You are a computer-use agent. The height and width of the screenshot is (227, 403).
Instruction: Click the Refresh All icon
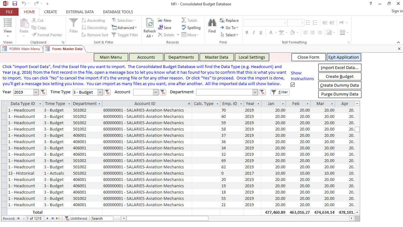pyautogui.click(x=150, y=24)
